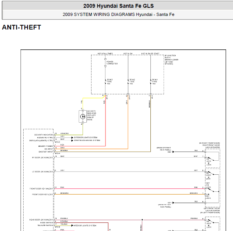The width and height of the screenshot is (233, 231).
Task: Click the HOT AT ALL TIMES label
Action: (105, 54)
